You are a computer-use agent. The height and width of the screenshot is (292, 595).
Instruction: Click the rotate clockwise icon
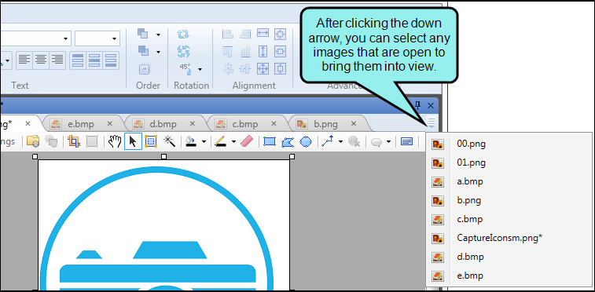point(183,34)
